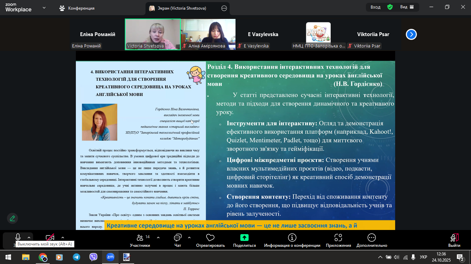Expand the participants options chevron

pos(158,238)
